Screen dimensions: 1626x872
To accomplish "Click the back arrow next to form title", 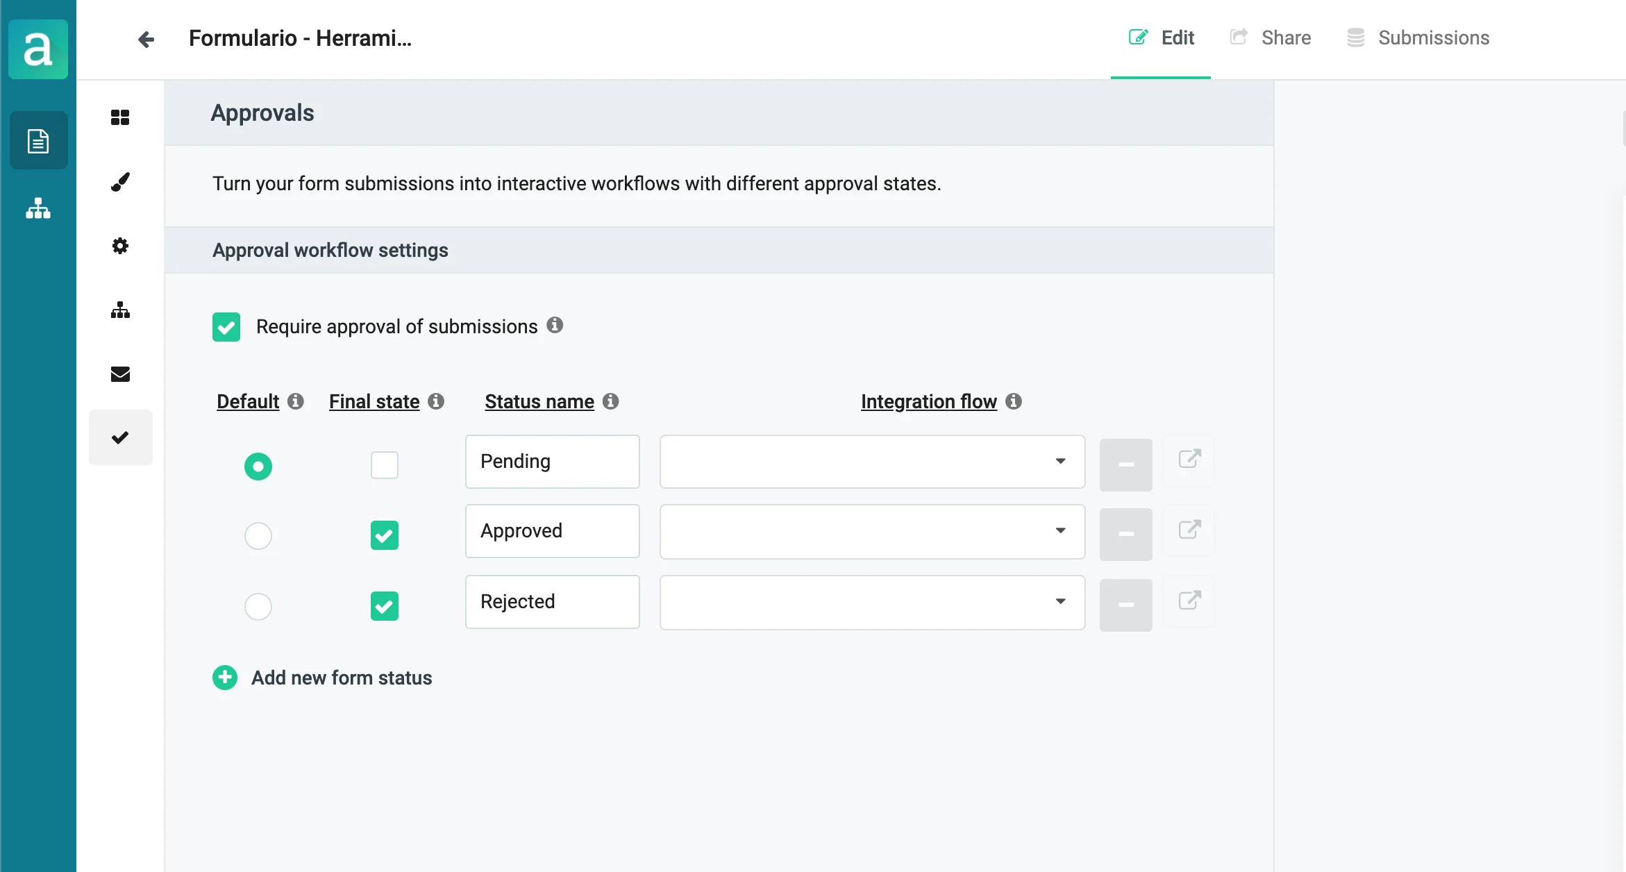I will pyautogui.click(x=146, y=39).
